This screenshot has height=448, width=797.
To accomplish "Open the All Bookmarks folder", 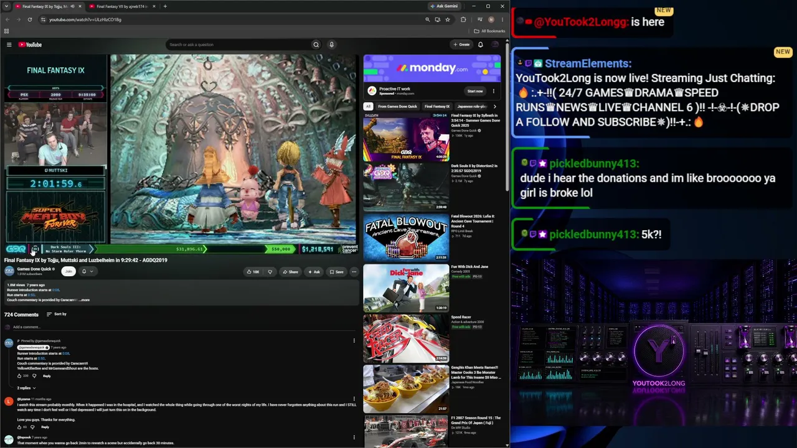I will point(489,31).
